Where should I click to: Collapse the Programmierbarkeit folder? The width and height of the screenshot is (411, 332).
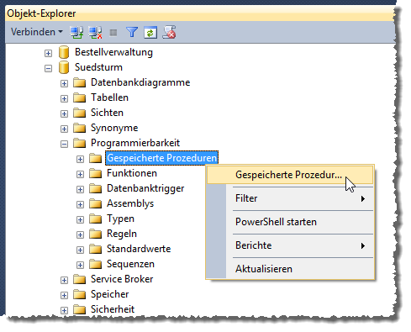click(64, 144)
